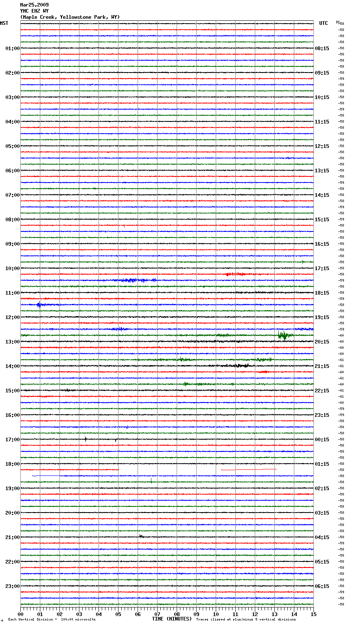This screenshot has width=346, height=625.
Task: Select the 08:00 MST time label
Action: click(x=13, y=220)
